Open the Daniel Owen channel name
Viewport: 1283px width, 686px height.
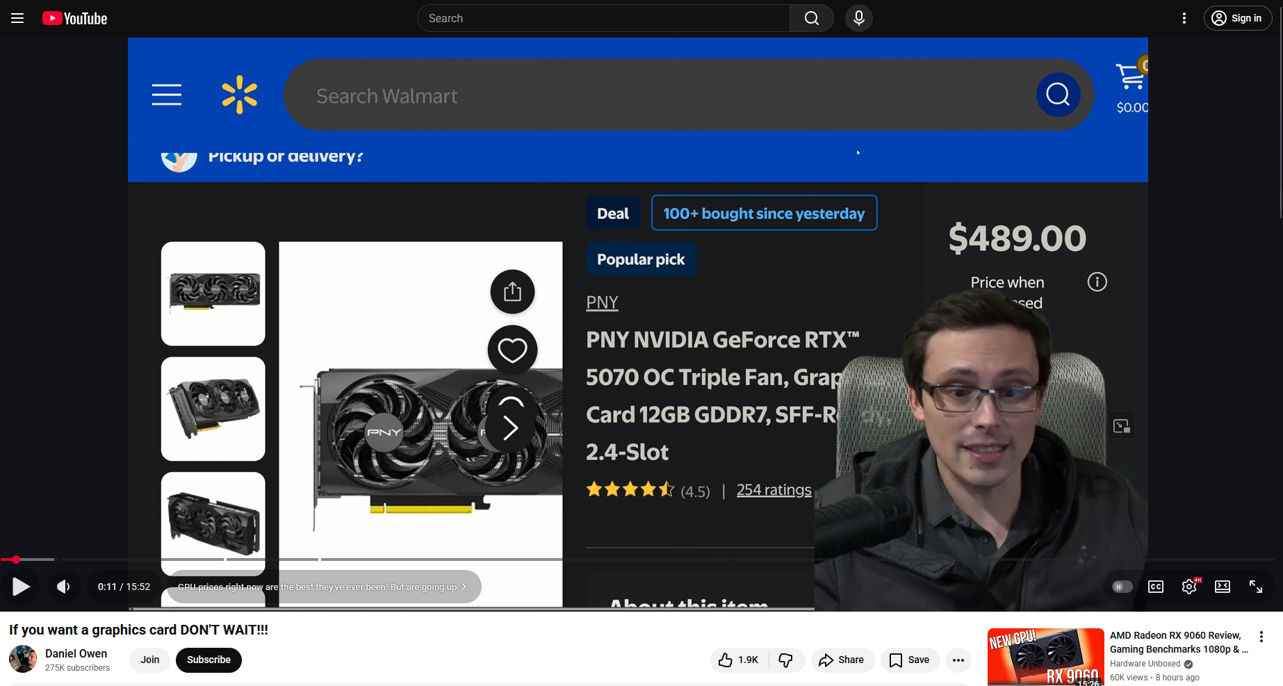tap(76, 653)
